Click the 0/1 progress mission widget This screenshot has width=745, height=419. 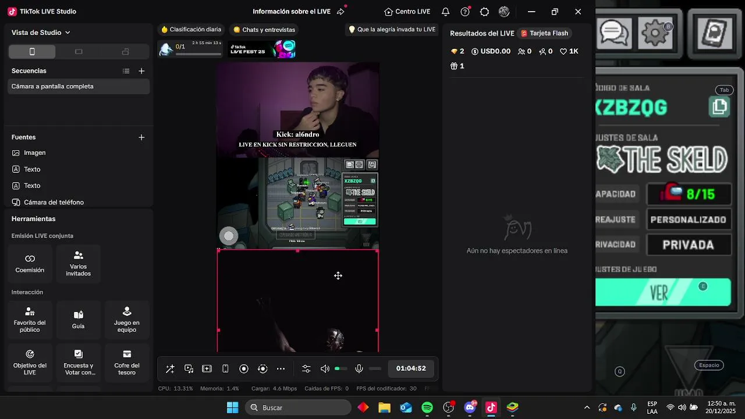(x=190, y=49)
